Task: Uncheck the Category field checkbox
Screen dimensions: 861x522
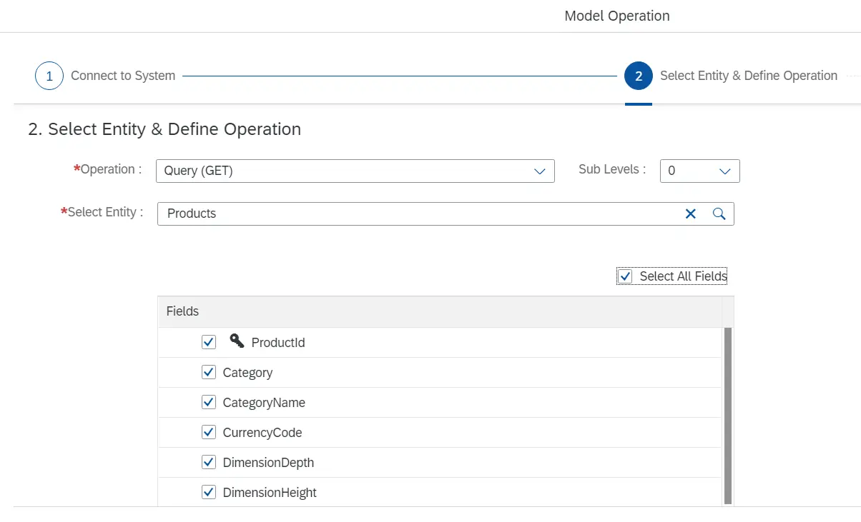Action: [209, 372]
